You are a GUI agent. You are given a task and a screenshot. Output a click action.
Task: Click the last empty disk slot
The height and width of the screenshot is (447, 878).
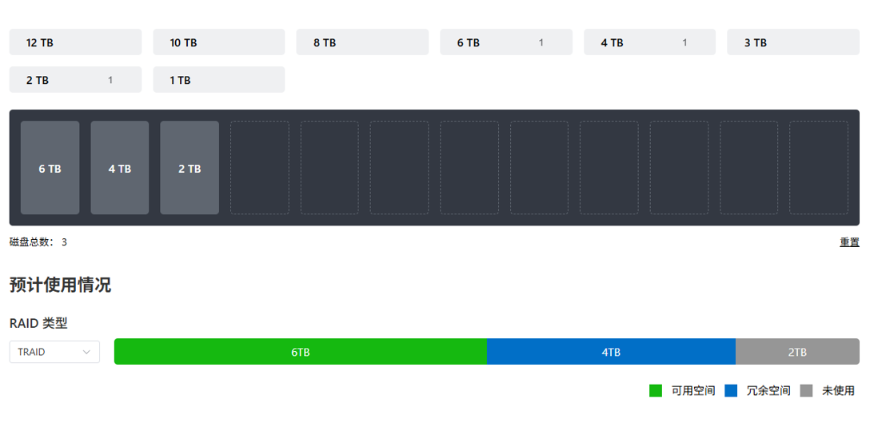click(818, 168)
